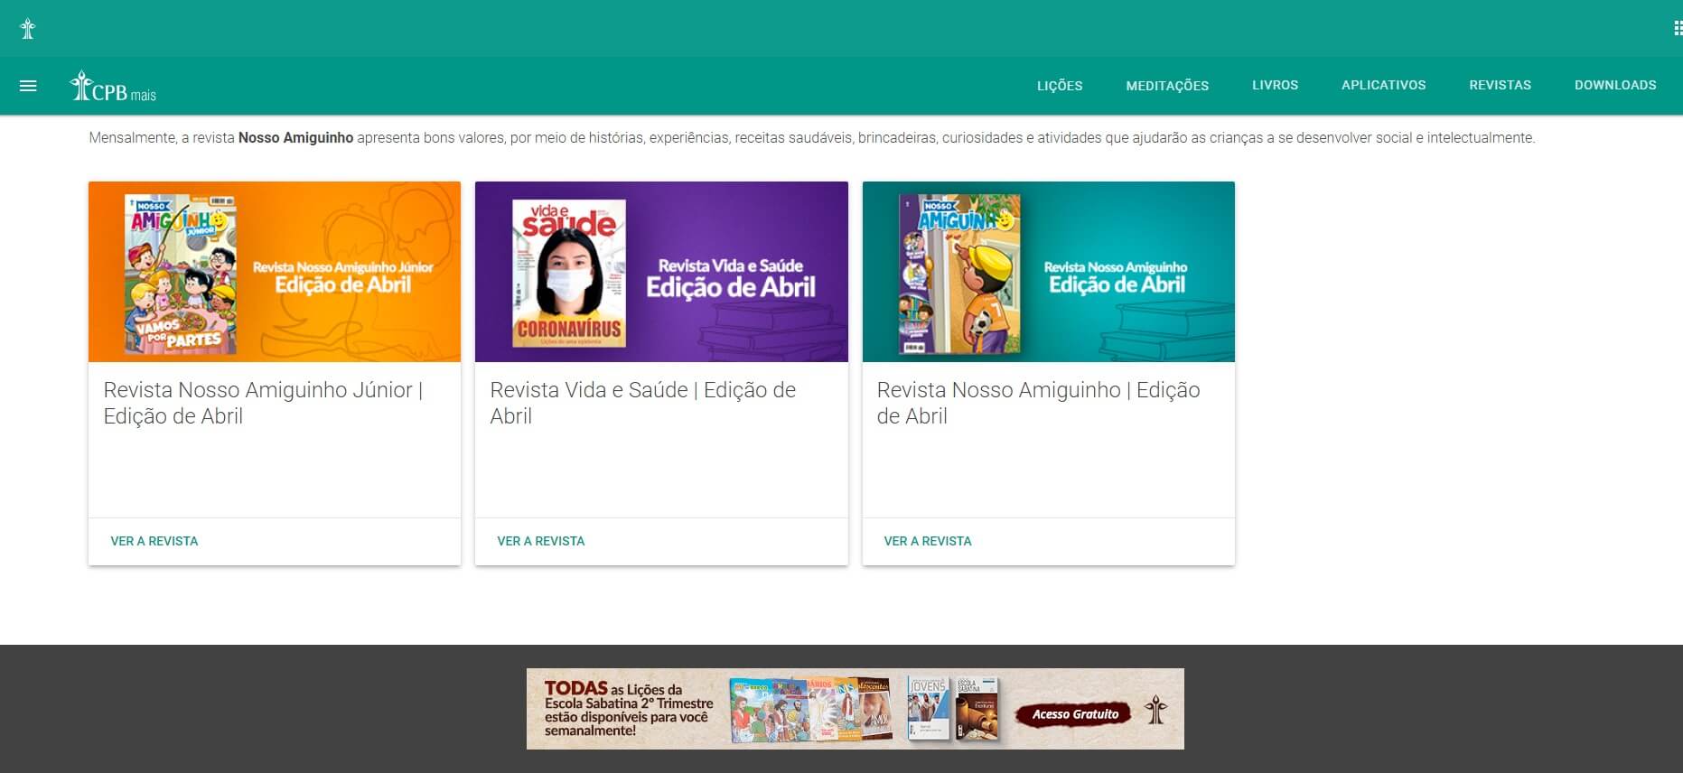Click Ver a Revista for Nosso Amiguinho
The image size is (1683, 773).
(x=928, y=541)
